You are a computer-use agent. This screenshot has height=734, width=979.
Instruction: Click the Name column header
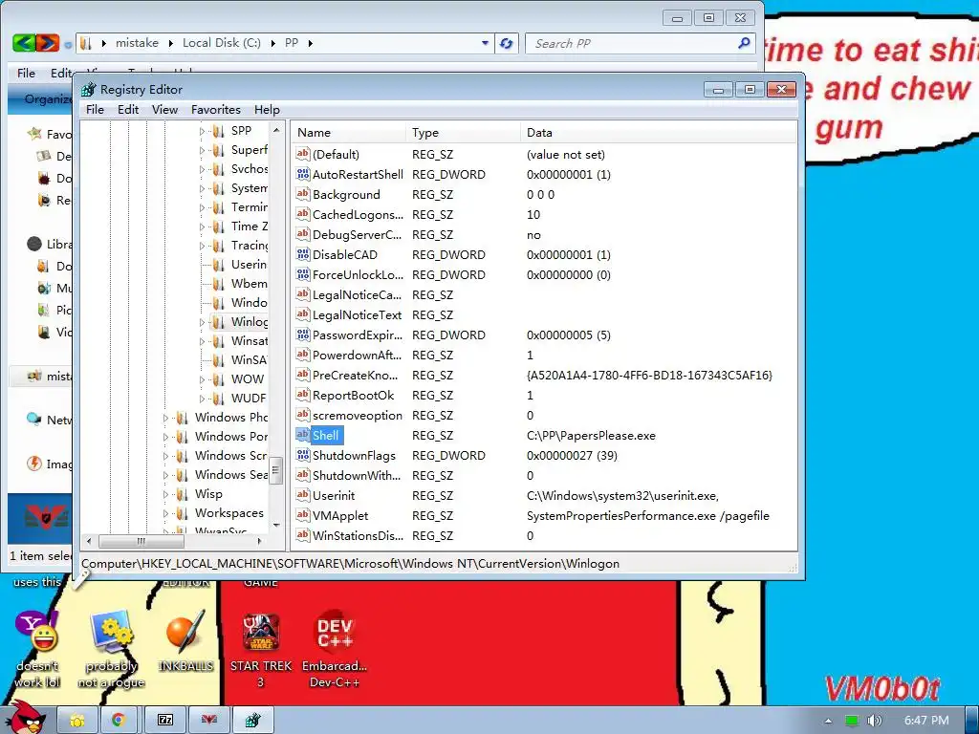click(x=349, y=132)
